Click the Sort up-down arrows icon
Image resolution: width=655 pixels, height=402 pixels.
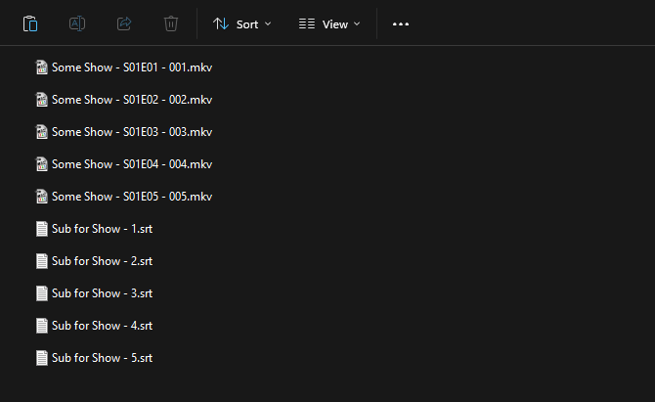click(x=221, y=23)
